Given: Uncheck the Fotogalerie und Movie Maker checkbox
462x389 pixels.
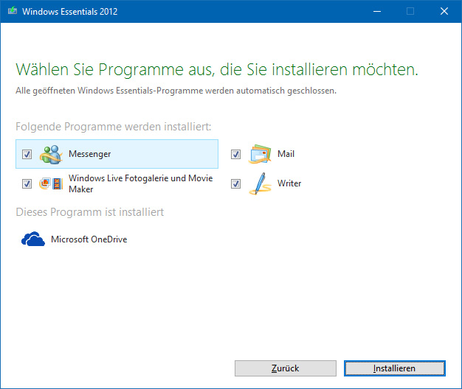Looking at the screenshot, I should coord(27,183).
